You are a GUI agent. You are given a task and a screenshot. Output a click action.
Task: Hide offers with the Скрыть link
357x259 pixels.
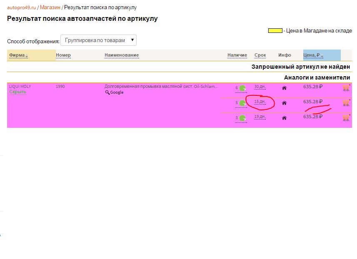click(17, 92)
